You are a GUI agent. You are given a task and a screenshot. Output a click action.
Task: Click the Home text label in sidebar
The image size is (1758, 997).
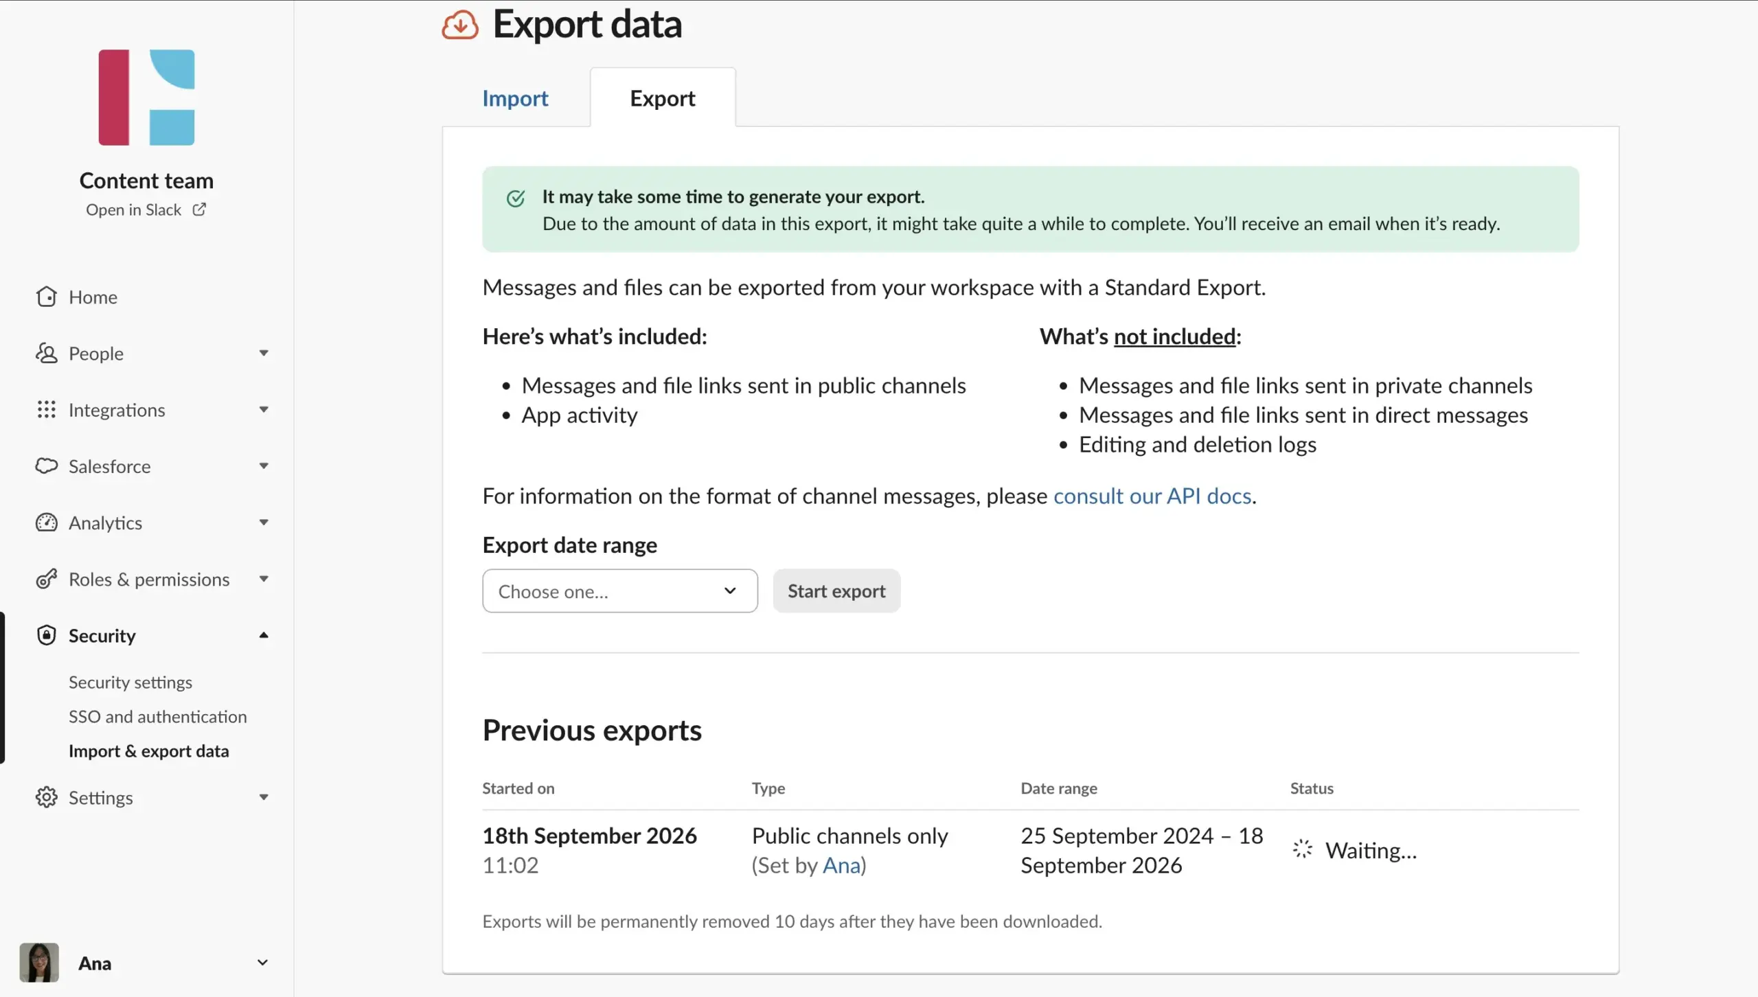pos(93,297)
